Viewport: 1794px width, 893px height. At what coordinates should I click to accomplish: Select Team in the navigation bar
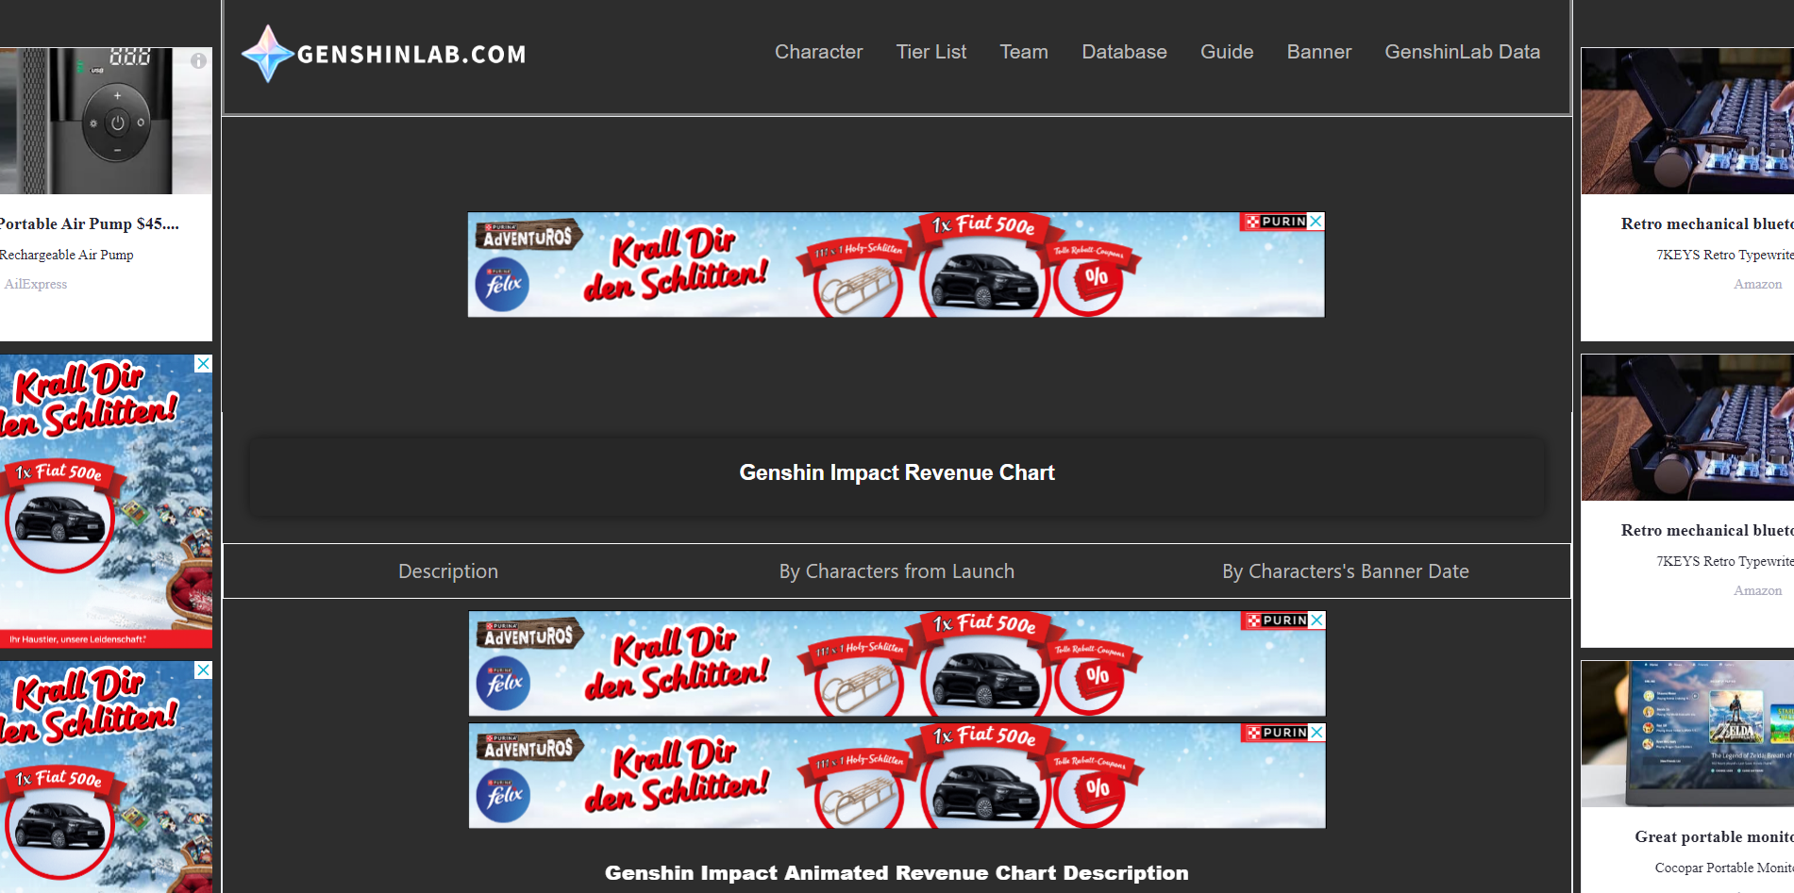click(x=1024, y=52)
